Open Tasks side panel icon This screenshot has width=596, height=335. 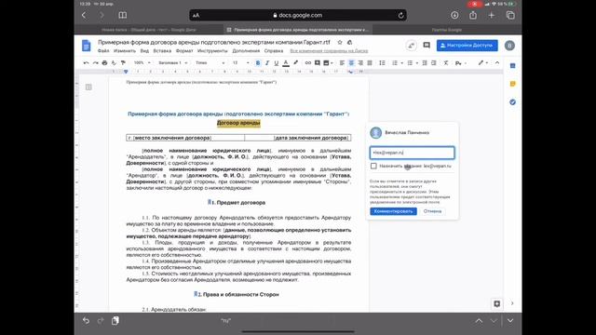512,101
